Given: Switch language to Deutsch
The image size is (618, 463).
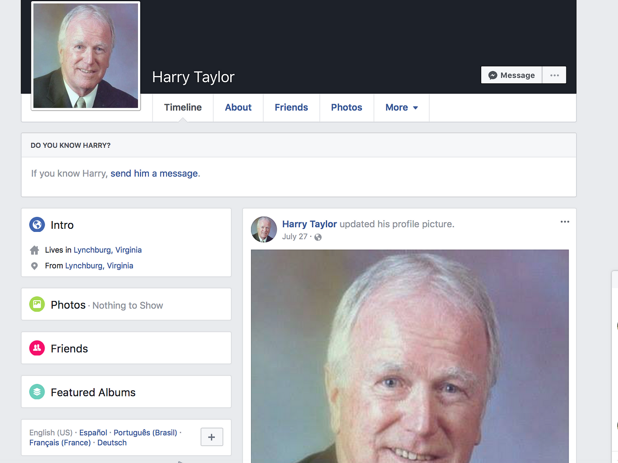Looking at the screenshot, I should (x=112, y=443).
